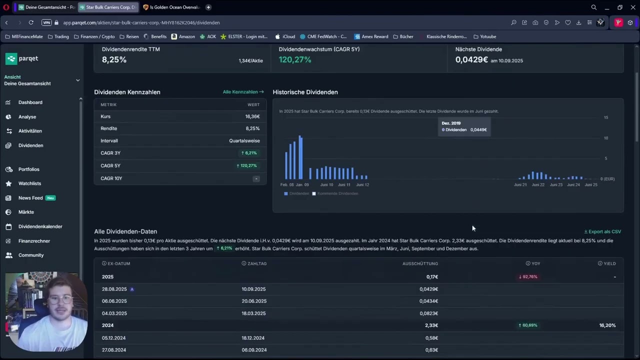The width and height of the screenshot is (640, 360).
Task: Open the Finanzen / Crypto bookmarks folder
Action: [94, 36]
